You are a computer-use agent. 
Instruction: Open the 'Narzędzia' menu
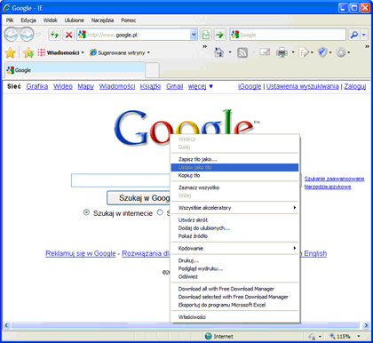tap(102, 20)
